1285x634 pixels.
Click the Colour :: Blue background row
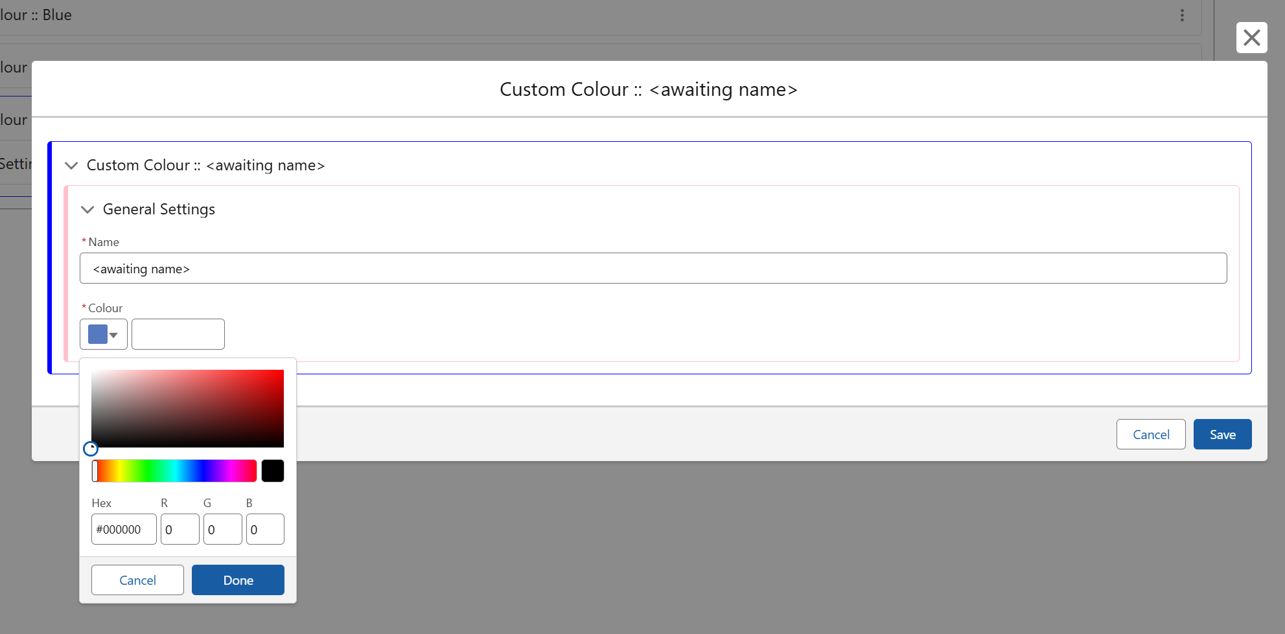coord(583,16)
